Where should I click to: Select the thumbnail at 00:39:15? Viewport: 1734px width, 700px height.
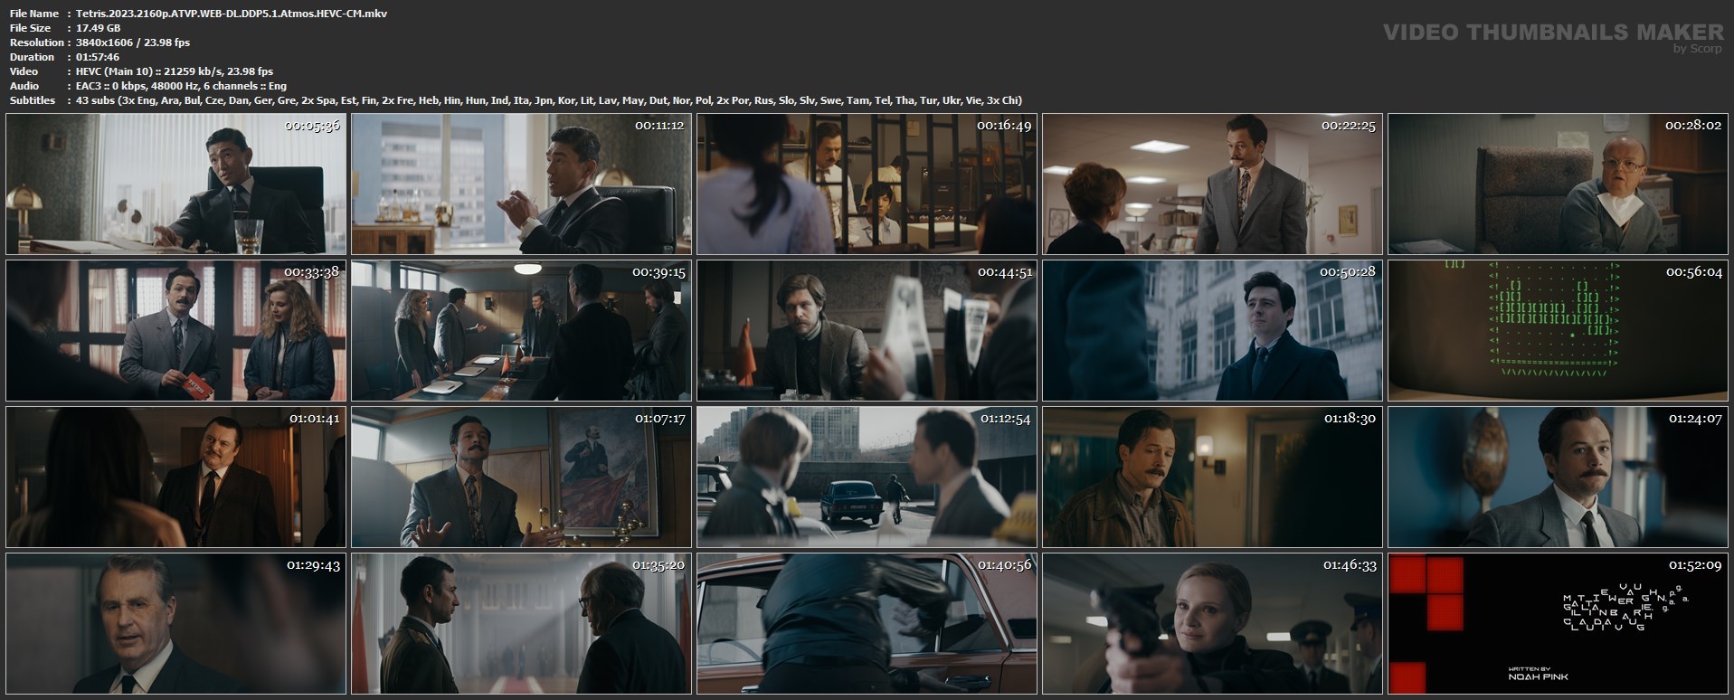522,331
